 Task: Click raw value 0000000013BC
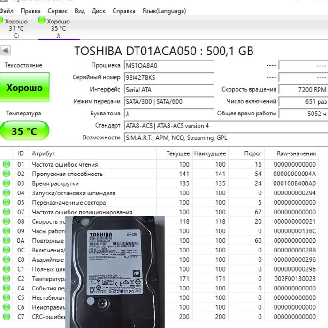coord(295,231)
